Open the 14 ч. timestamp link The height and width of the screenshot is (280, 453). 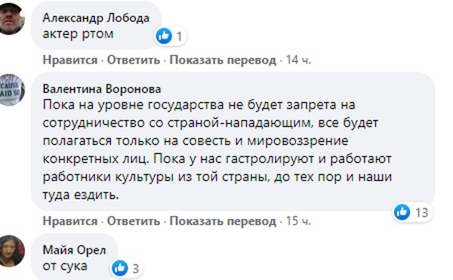pyautogui.click(x=298, y=60)
